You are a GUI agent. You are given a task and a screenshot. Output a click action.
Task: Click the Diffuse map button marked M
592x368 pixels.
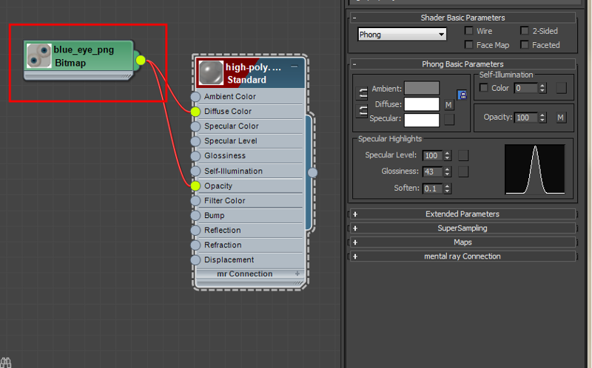[448, 105]
